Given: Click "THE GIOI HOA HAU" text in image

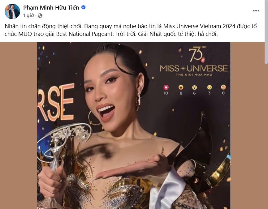Looking at the screenshot, I should click(194, 75).
